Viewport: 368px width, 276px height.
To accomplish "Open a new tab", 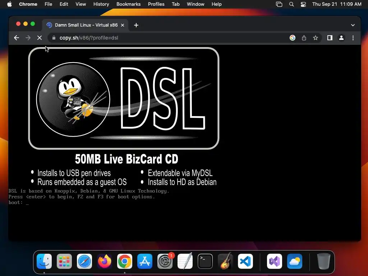I will tap(136, 25).
